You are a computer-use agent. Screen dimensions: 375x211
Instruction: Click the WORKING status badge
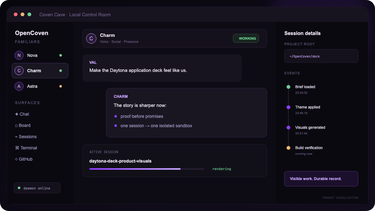246,38
